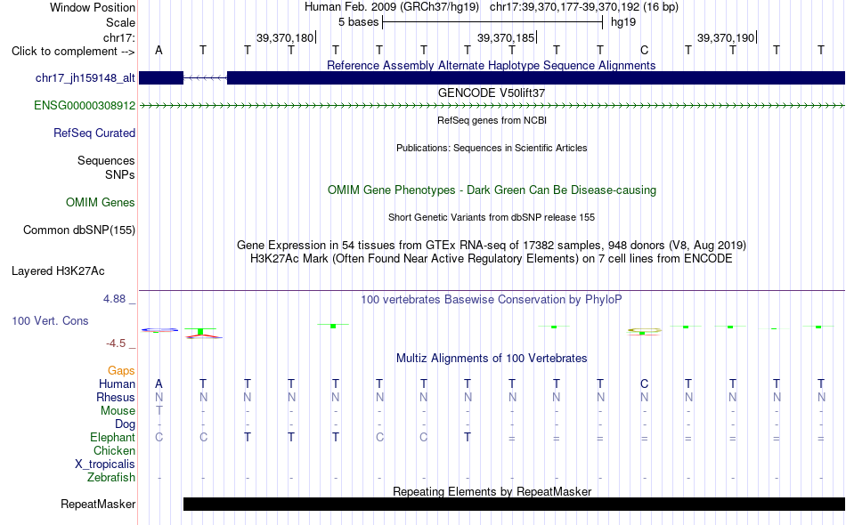Click the 39,370,185 ruler position
The height and width of the screenshot is (525, 846).
coord(506,37)
